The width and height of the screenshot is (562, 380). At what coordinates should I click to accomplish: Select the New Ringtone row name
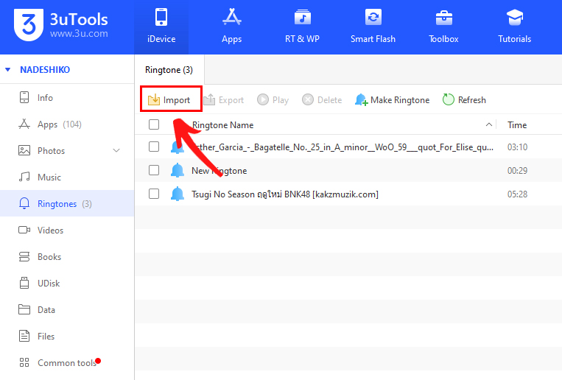pyautogui.click(x=219, y=171)
